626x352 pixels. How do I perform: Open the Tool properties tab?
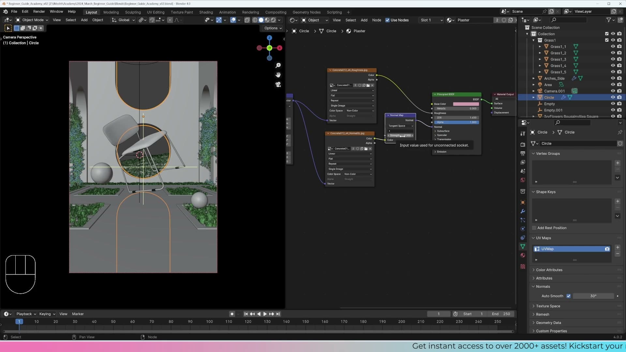tap(523, 134)
